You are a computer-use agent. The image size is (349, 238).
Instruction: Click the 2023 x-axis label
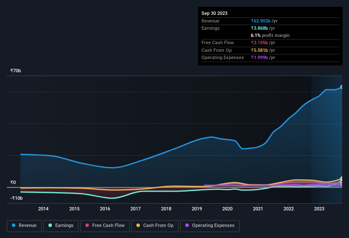click(x=319, y=209)
